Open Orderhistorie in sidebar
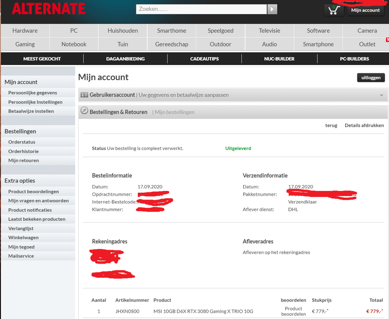The width and height of the screenshot is (389, 319). [x=23, y=151]
